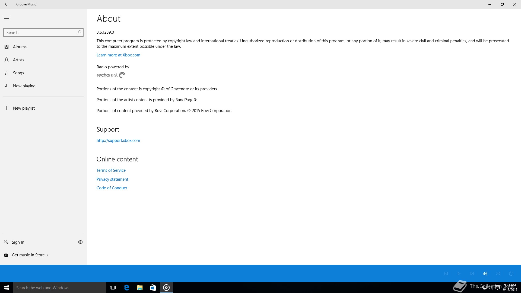Select the version number 3.6.1239.0
Viewport: 521px width, 293px height.
pyautogui.click(x=105, y=32)
